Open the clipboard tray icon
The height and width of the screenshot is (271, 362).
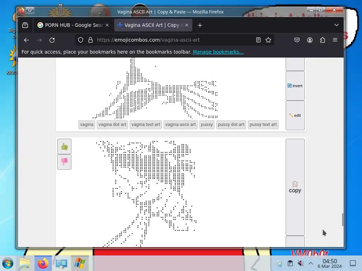tap(290, 263)
